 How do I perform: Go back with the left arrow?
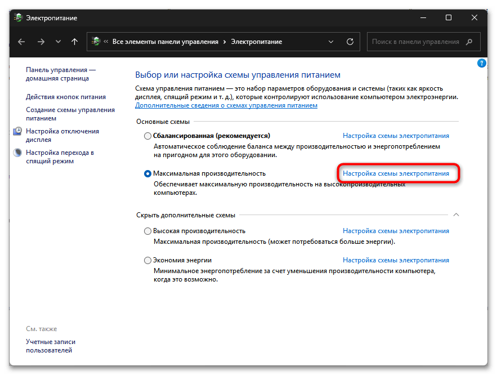click(21, 42)
